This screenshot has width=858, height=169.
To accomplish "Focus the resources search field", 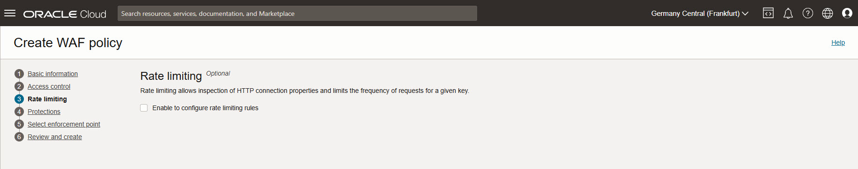I will (x=297, y=14).
